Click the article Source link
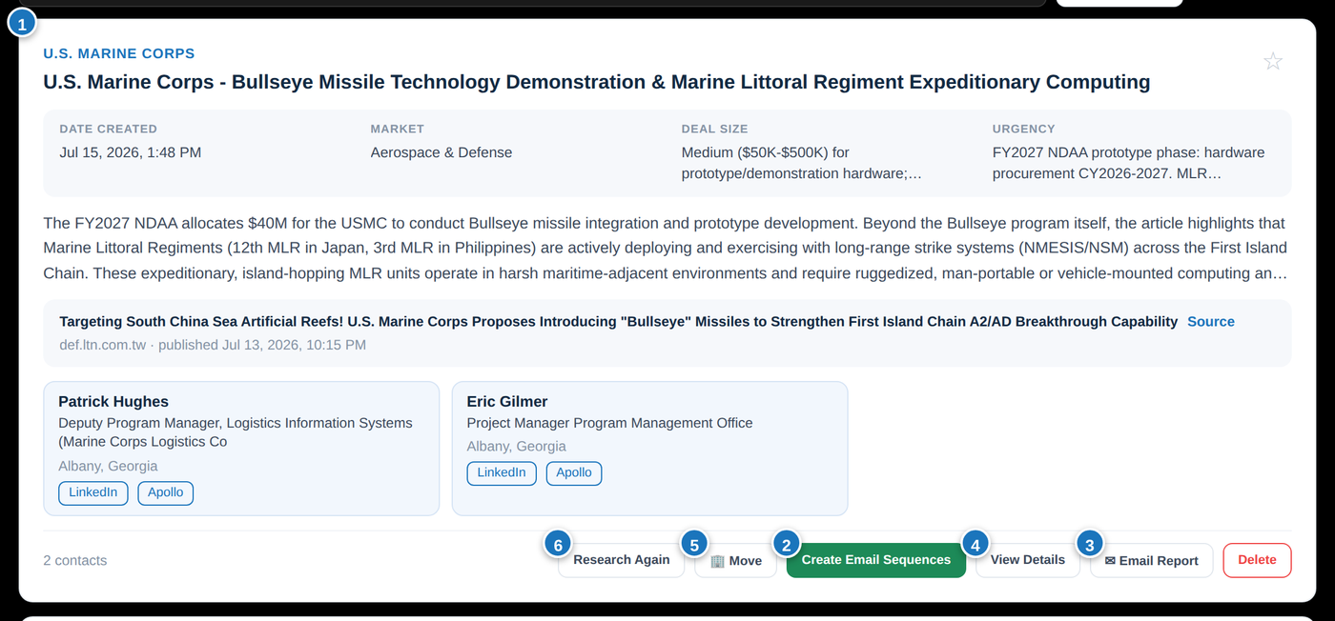Viewport: 1335px width, 621px height. tap(1211, 322)
